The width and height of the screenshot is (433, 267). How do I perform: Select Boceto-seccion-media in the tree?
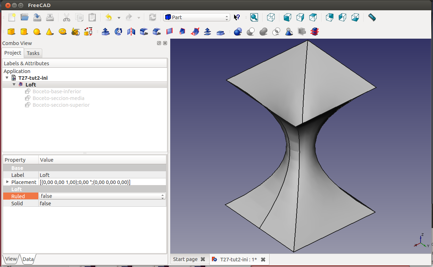(x=58, y=98)
